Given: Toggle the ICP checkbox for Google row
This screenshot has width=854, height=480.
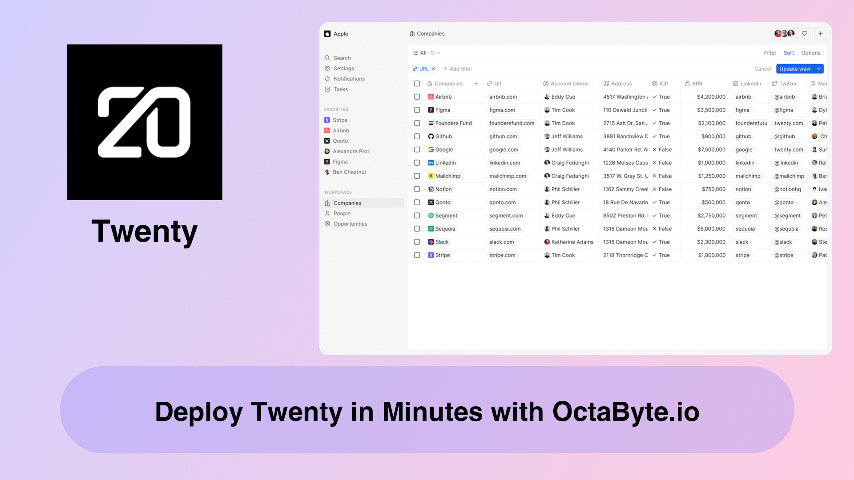Looking at the screenshot, I should (x=661, y=149).
